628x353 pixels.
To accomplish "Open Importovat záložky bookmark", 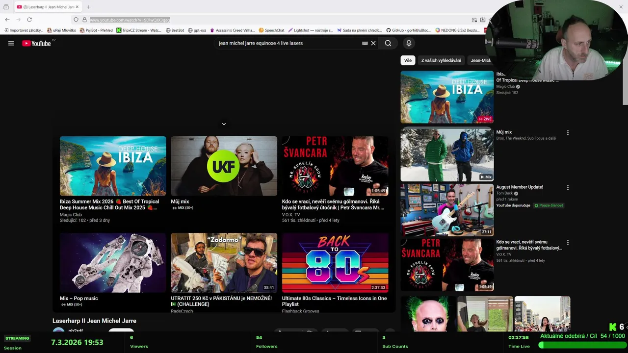I will (x=24, y=30).
